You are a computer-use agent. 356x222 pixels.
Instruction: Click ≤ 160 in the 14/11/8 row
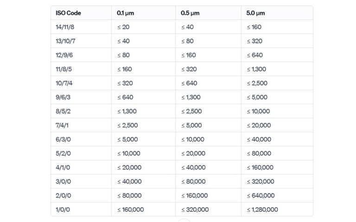pos(254,27)
